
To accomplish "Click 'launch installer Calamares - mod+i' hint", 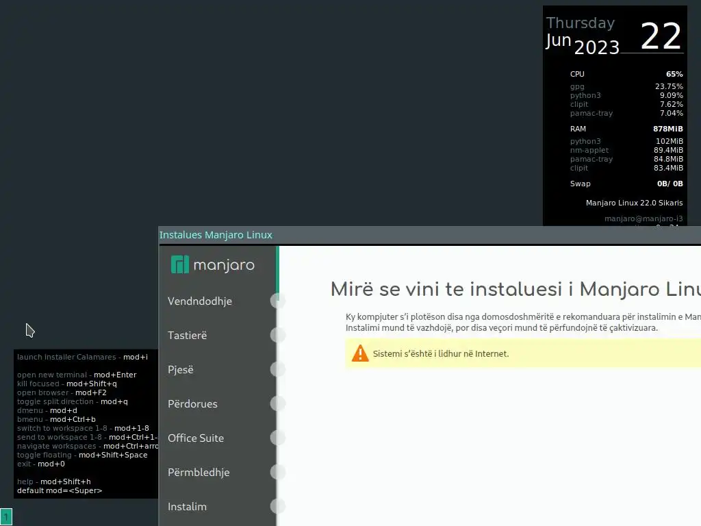I will coord(82,357).
